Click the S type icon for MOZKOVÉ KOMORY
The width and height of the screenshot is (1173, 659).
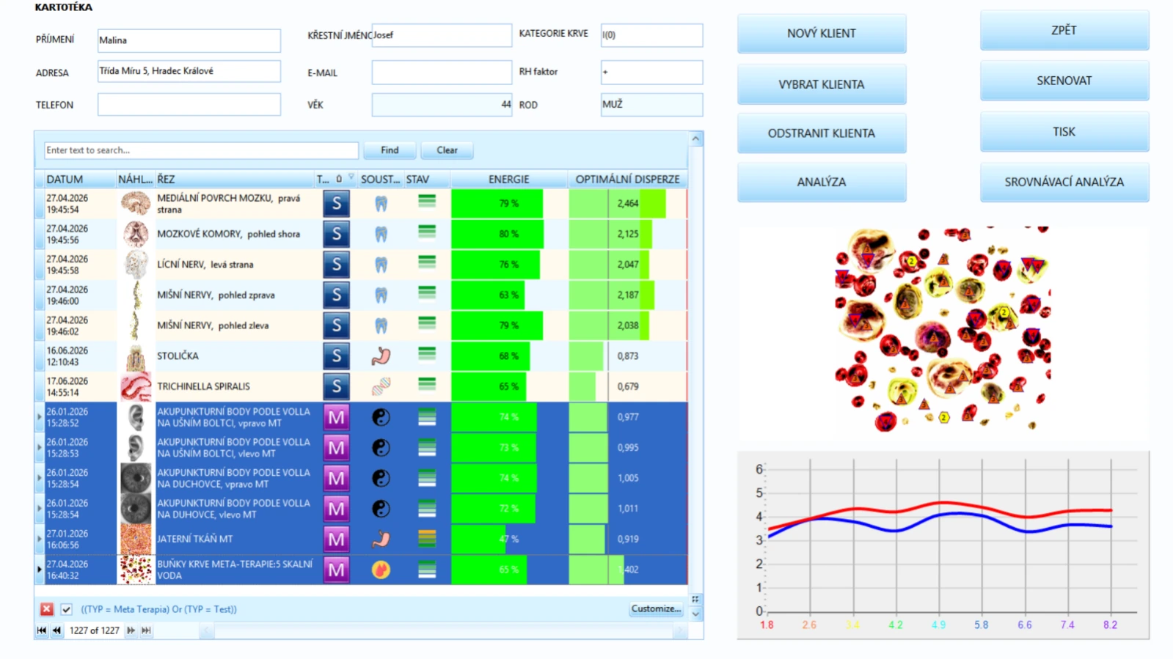coord(336,234)
